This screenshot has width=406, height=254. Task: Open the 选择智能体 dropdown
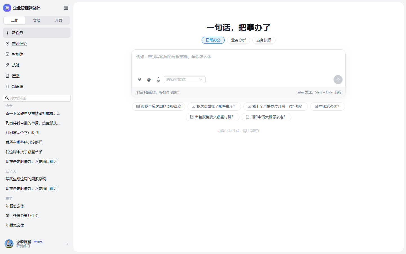click(185, 80)
